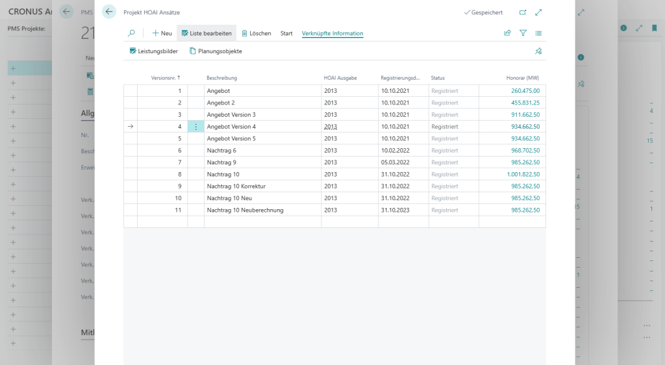Select registration date 31.10.2023
The width and height of the screenshot is (665, 365).
click(x=403, y=210)
